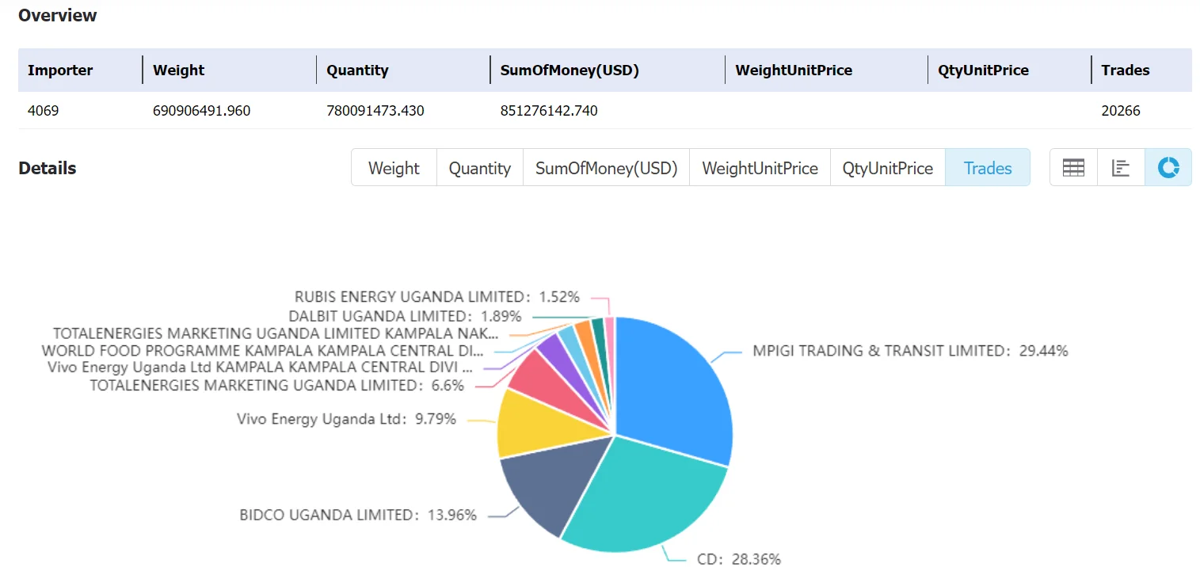
Task: Click BIDCO UGANDA LIMITED: 13.96% label
Action: click(x=358, y=515)
